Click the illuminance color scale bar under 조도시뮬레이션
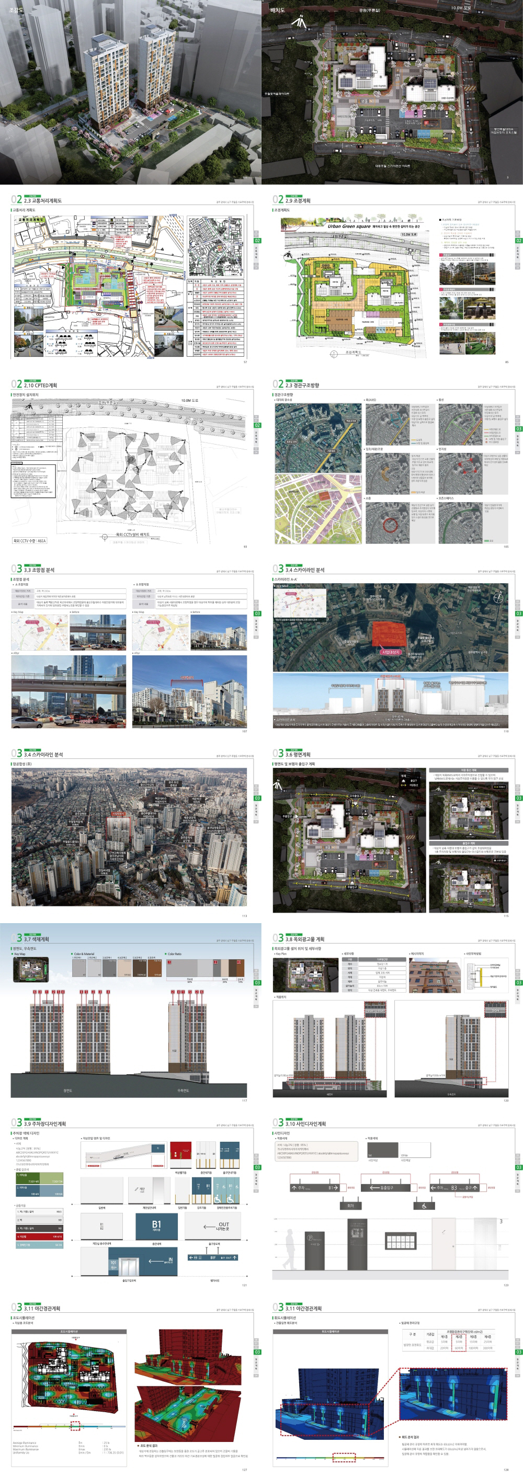 click(69, 1428)
